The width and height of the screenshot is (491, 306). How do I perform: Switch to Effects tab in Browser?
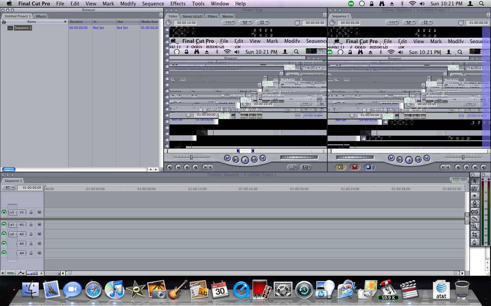pyautogui.click(x=41, y=16)
